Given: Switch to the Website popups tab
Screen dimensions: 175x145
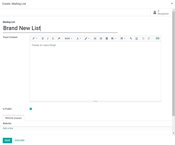Looking at the screenshot, I should pos(14,118).
